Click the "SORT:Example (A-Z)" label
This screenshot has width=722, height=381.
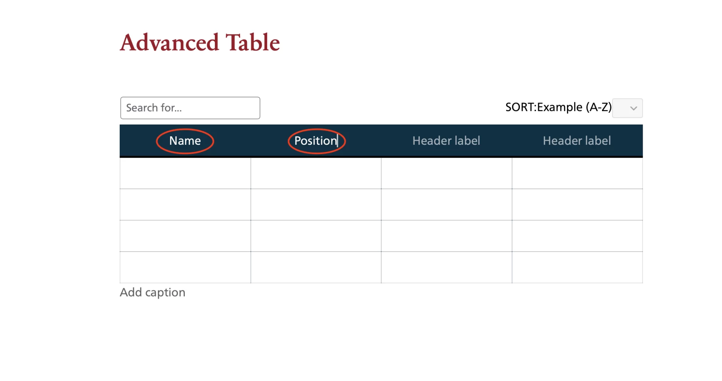click(x=558, y=108)
